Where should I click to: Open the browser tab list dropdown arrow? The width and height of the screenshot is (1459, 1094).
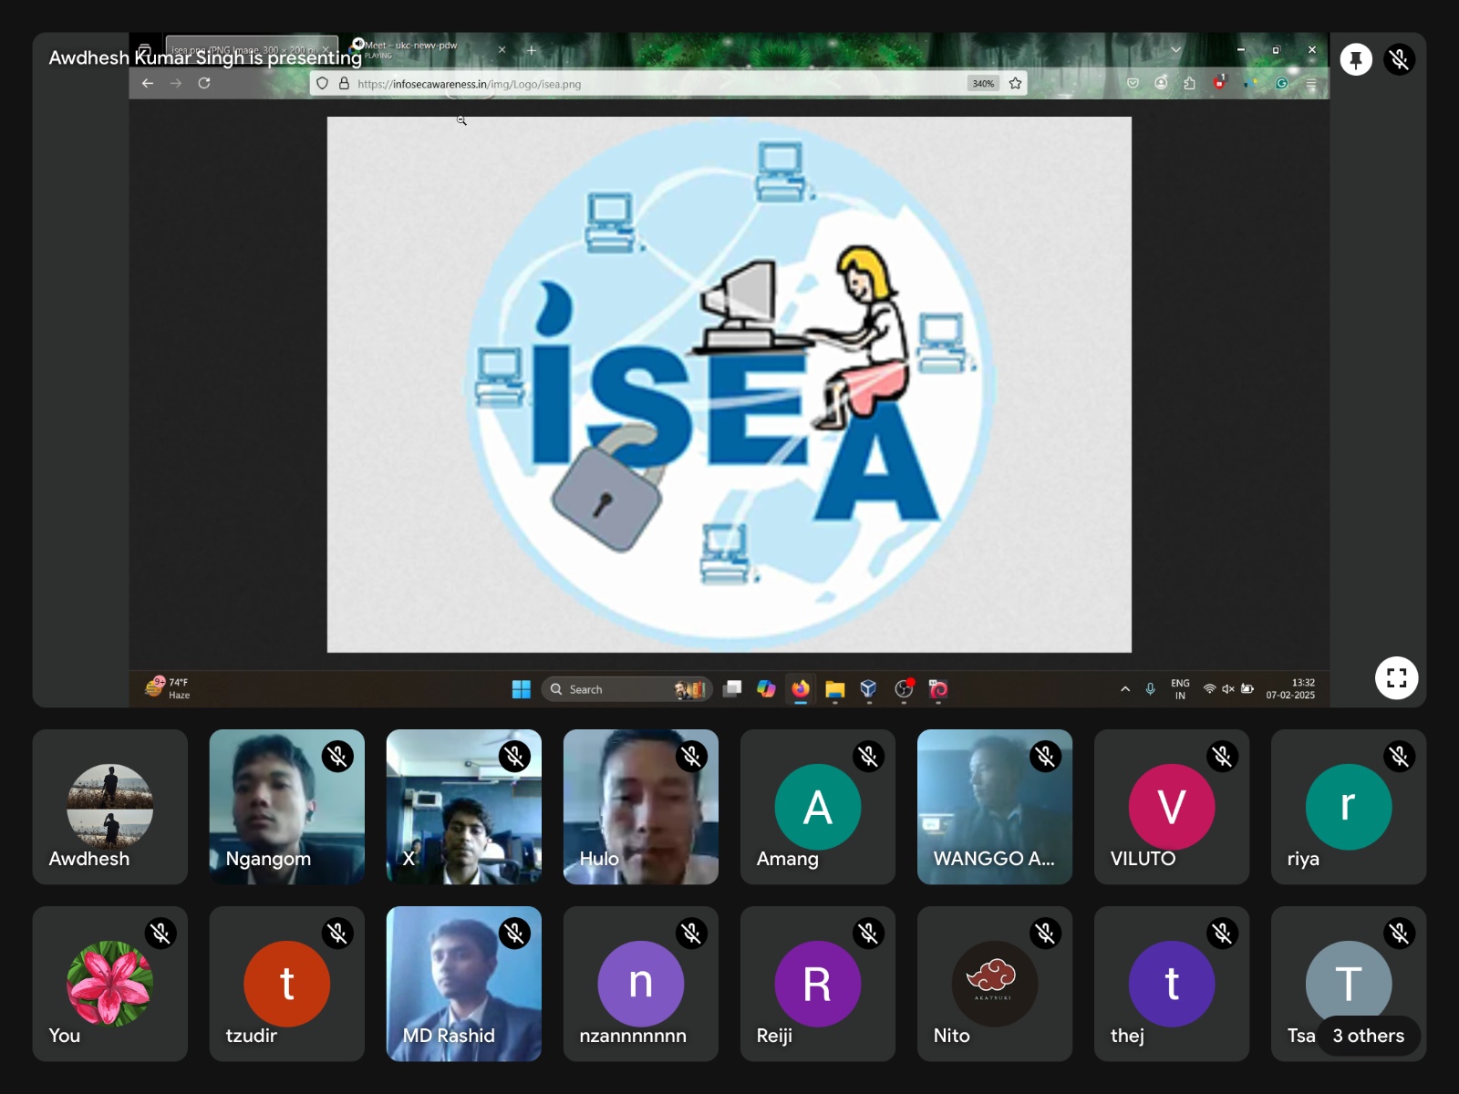coord(1175,50)
